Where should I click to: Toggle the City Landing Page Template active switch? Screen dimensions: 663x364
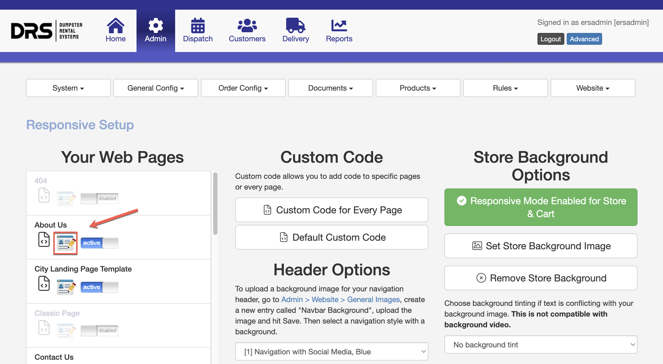pyautogui.click(x=99, y=287)
